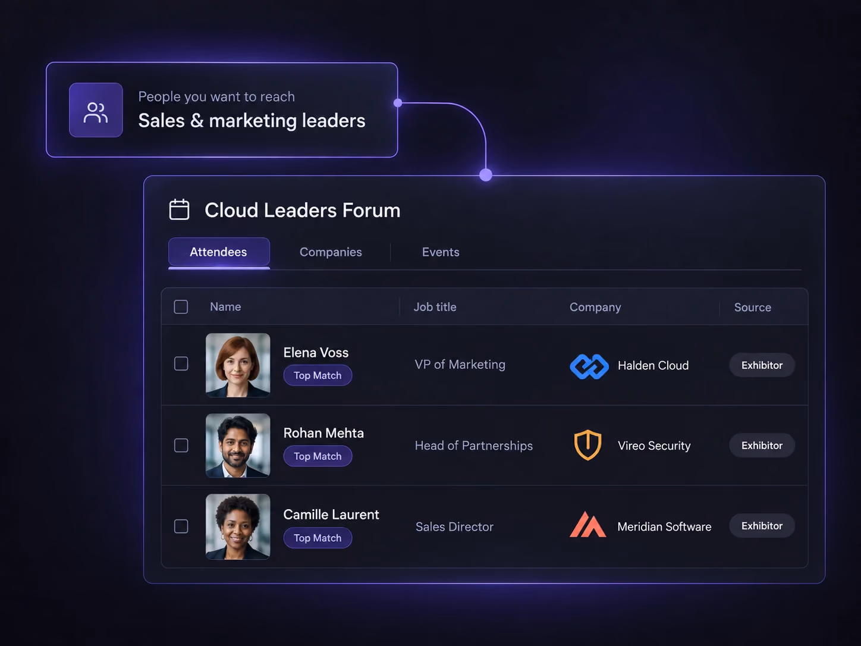Screen dimensions: 861x646
Task: Click the People you want to reach label
Action: coord(216,96)
